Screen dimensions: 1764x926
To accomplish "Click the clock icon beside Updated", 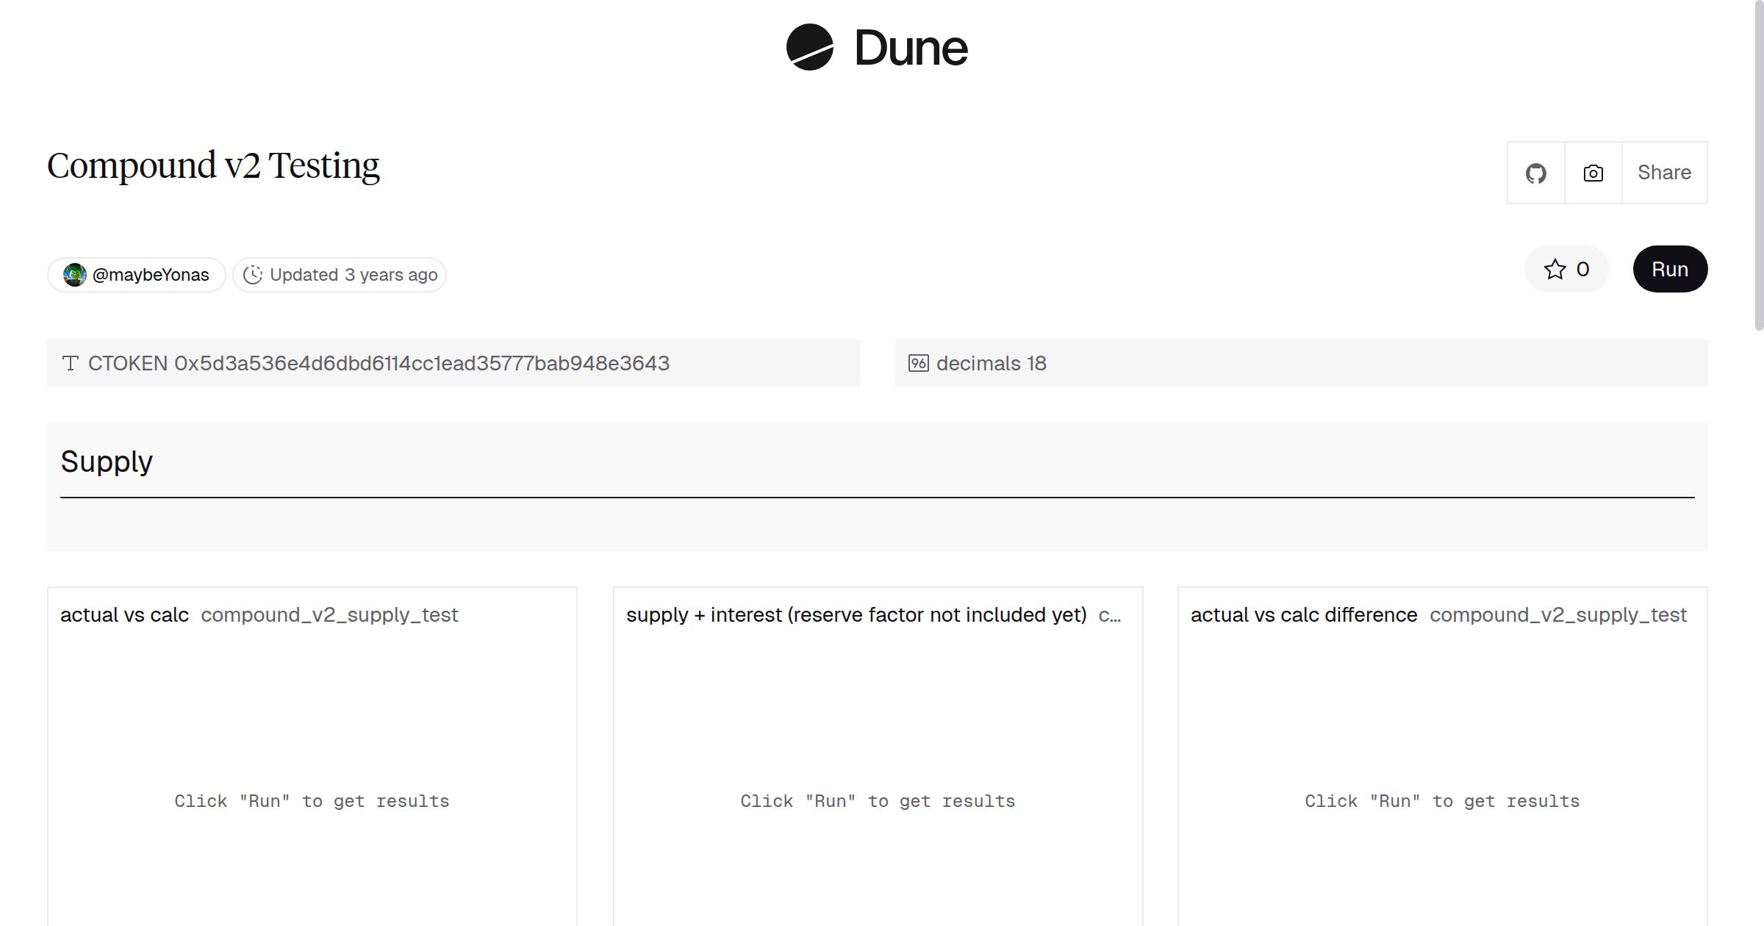I will point(253,275).
